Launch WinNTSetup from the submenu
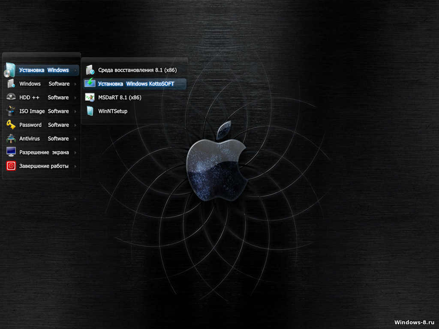 [134, 111]
